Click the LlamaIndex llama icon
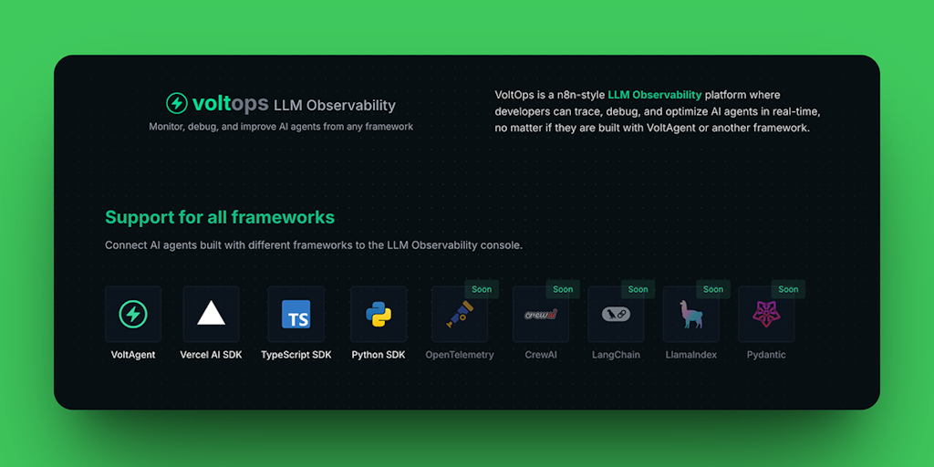The image size is (934, 467). click(x=691, y=314)
